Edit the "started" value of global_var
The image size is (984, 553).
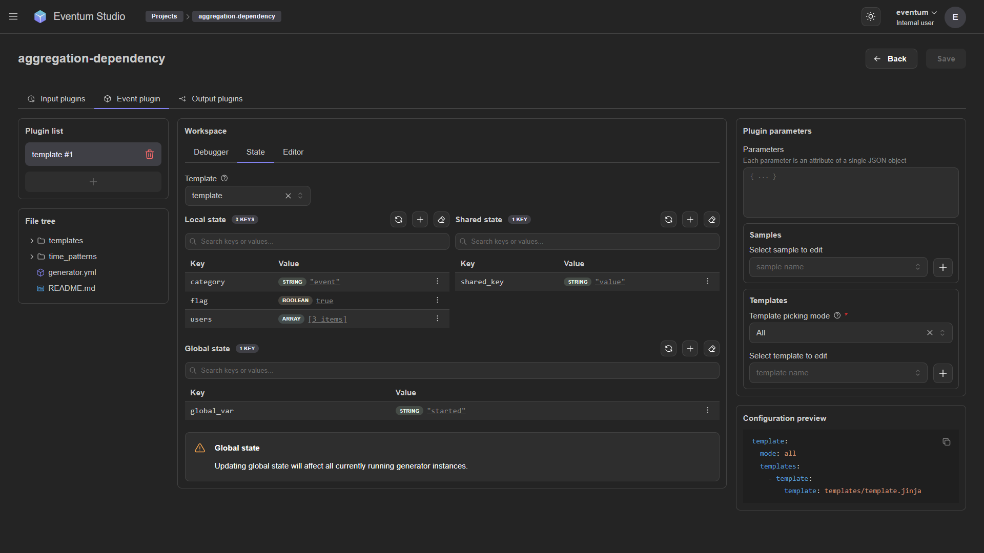click(446, 411)
